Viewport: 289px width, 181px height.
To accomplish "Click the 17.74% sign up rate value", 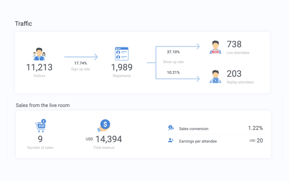I will coord(81,63).
